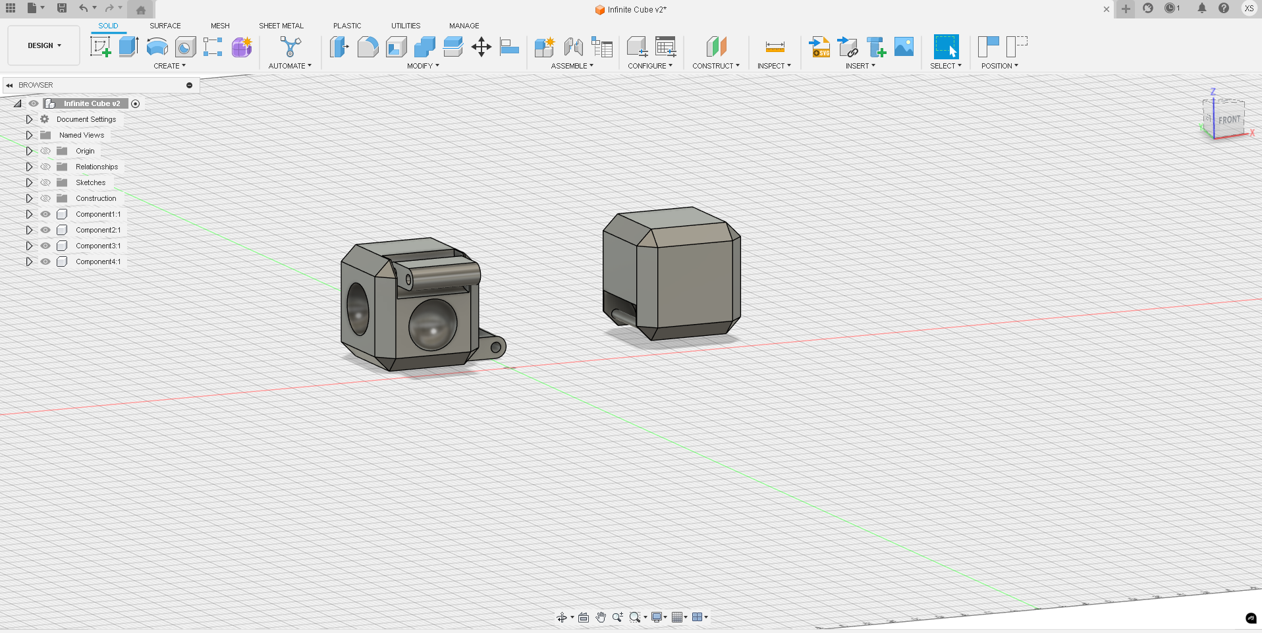The image size is (1262, 633).
Task: Expand Component1:1 node
Action: click(29, 214)
